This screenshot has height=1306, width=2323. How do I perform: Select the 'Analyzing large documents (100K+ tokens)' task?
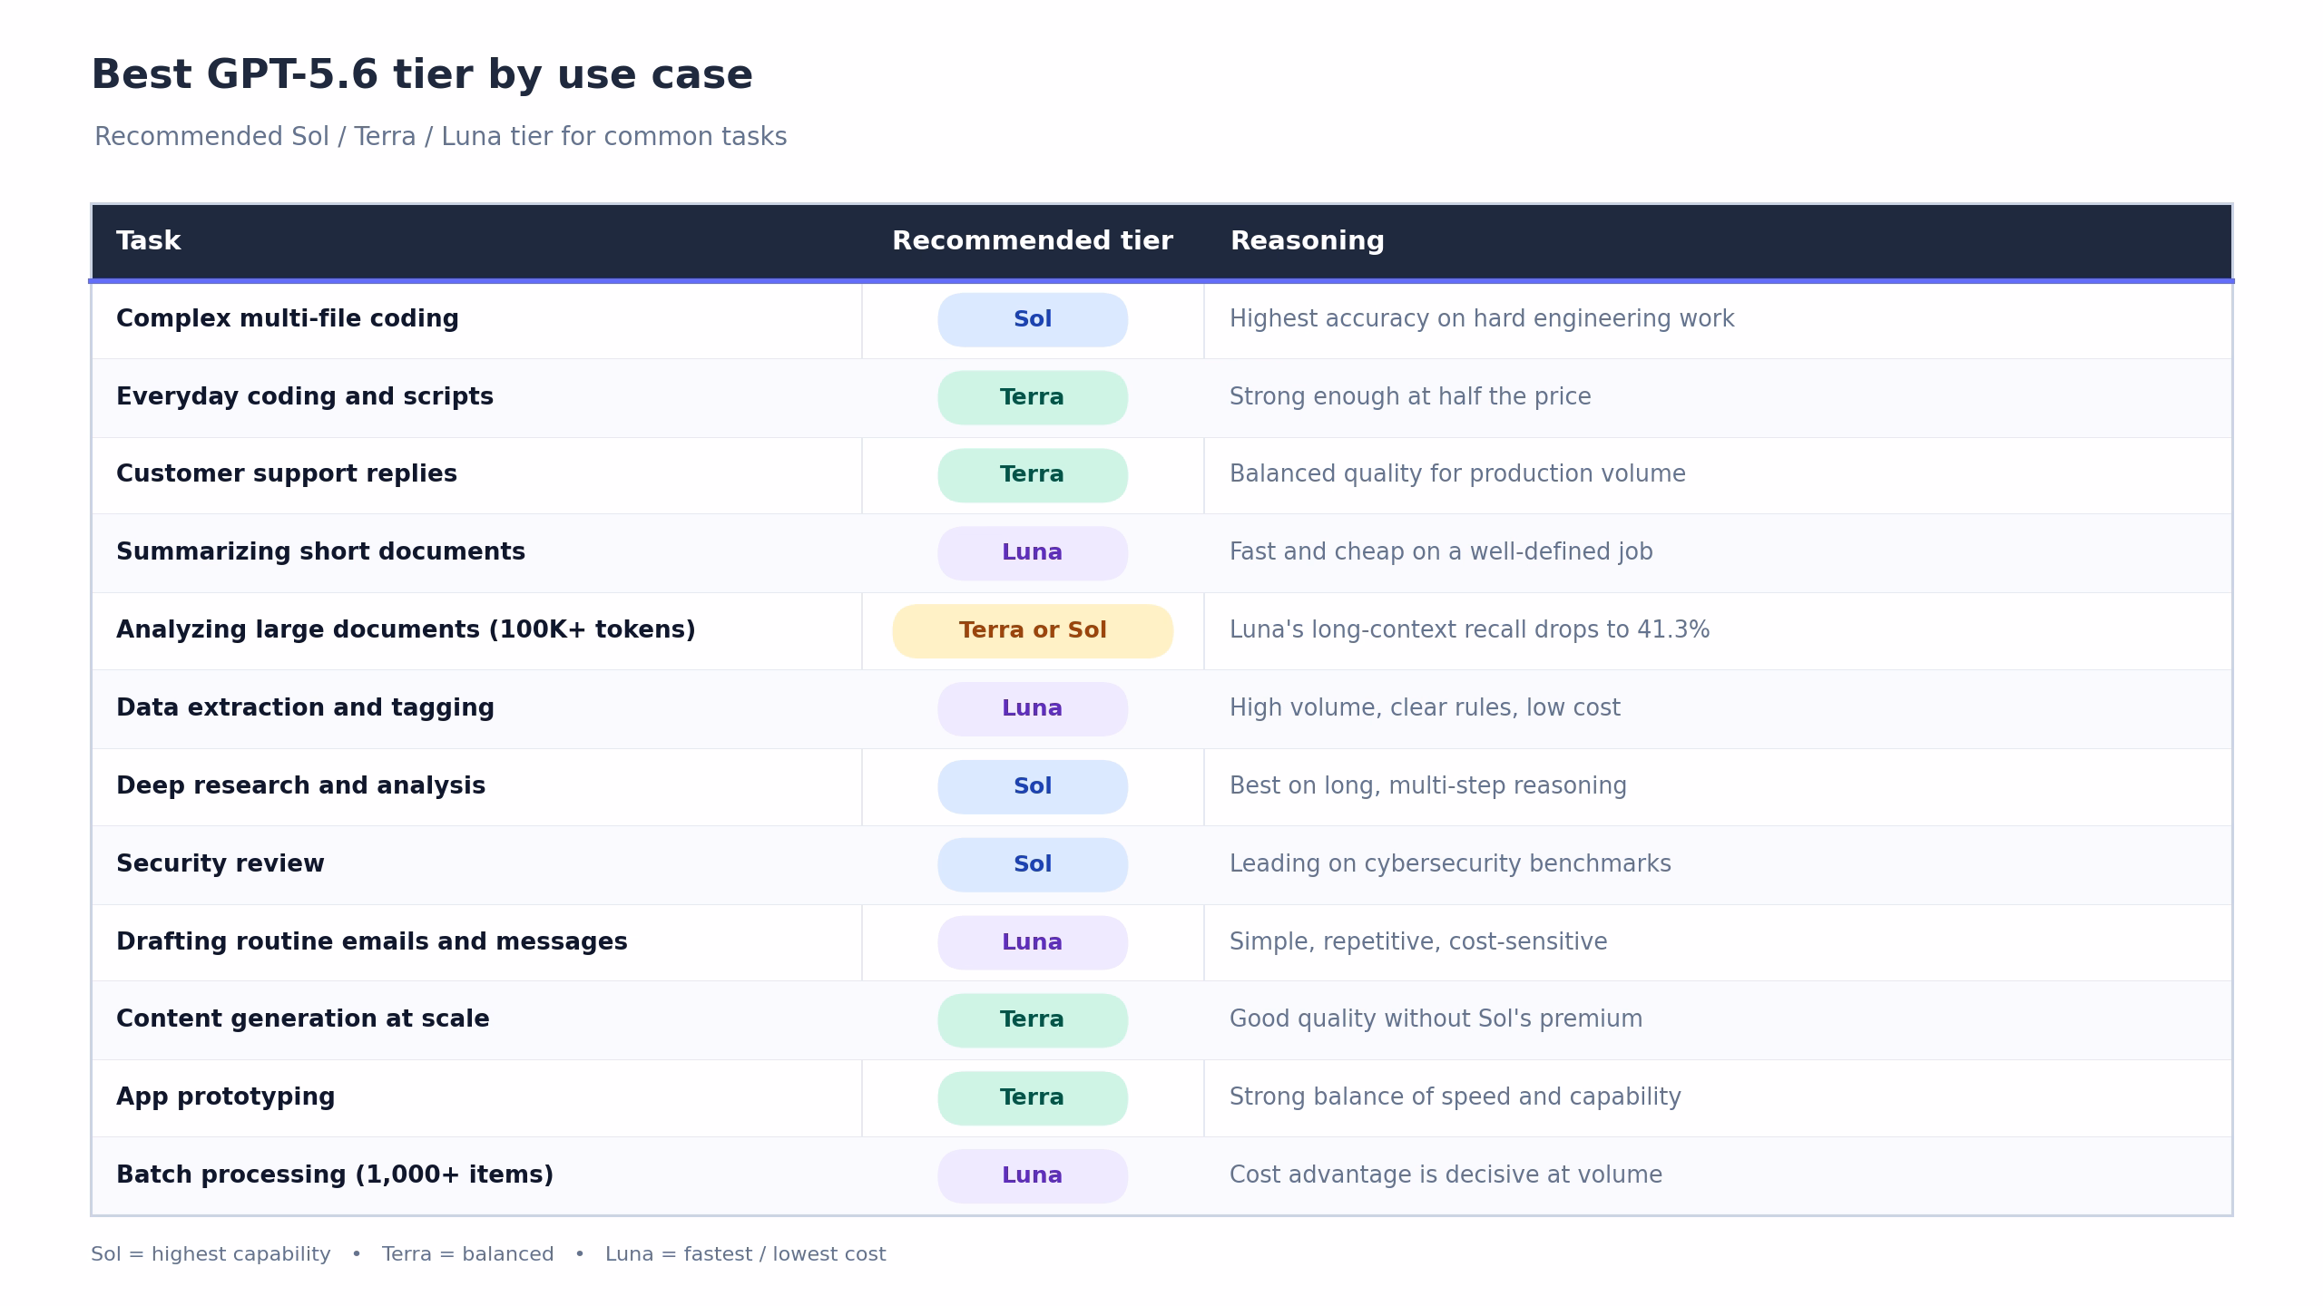click(406, 630)
